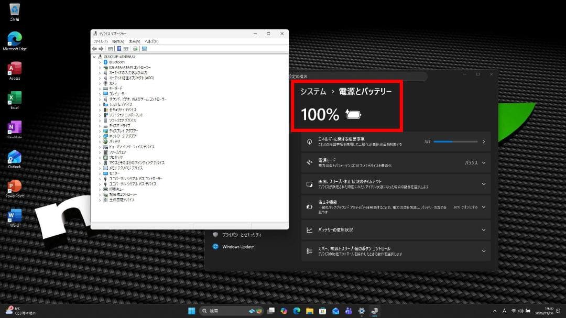The width and height of the screenshot is (566, 318).
Task: Open the 操作 menu in Device Manager
Action: (117, 41)
